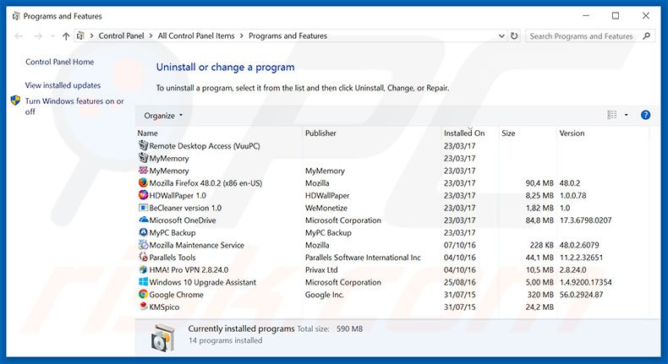Click the Programs and Features title icon
This screenshot has width=668, height=364.
pyautogui.click(x=16, y=16)
